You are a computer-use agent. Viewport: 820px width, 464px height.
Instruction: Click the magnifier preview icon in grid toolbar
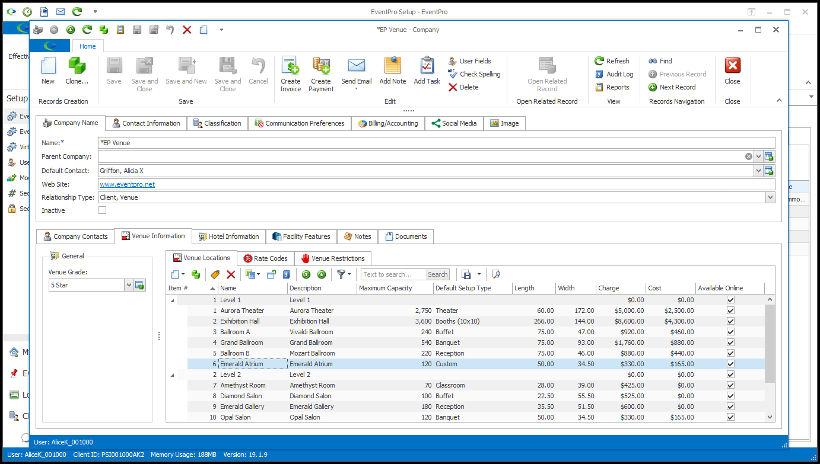click(x=497, y=274)
